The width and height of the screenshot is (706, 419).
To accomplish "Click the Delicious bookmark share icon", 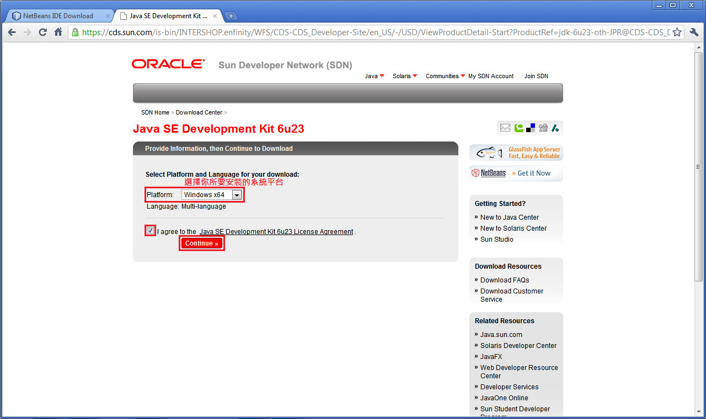I will [x=531, y=128].
